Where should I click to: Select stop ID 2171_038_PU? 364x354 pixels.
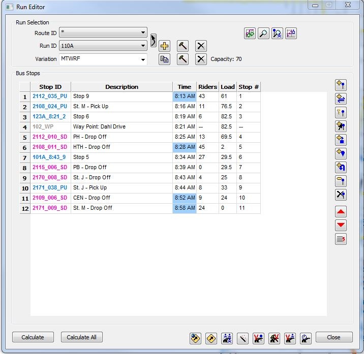pos(50,188)
